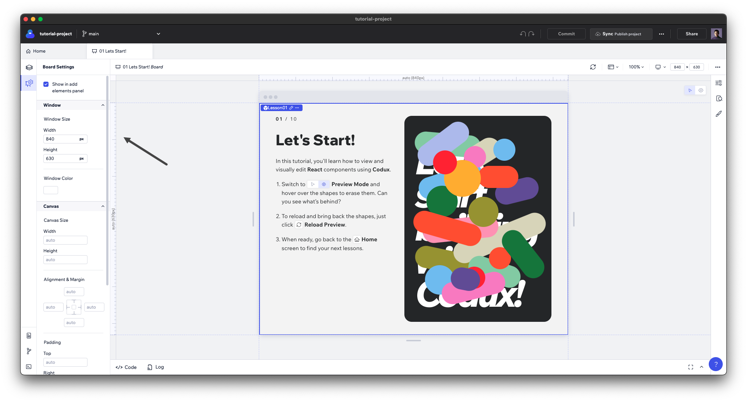Open the Lesson01 tag more options
Image resolution: width=747 pixels, height=402 pixels.
pos(297,108)
